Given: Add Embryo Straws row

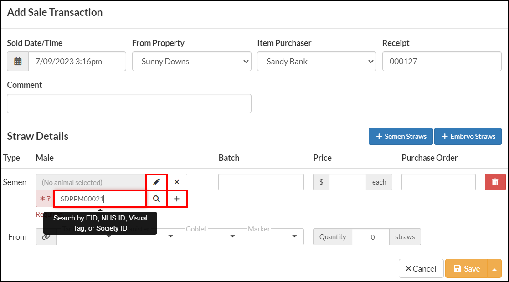Looking at the screenshot, I should (x=468, y=137).
